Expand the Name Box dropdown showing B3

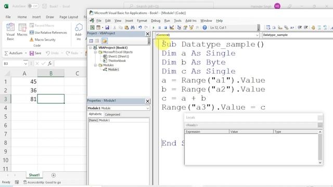[25, 63]
